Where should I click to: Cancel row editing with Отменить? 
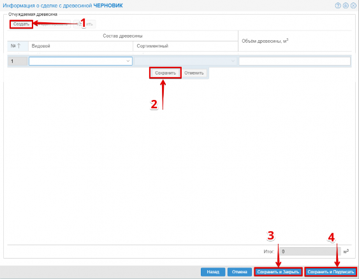point(194,73)
